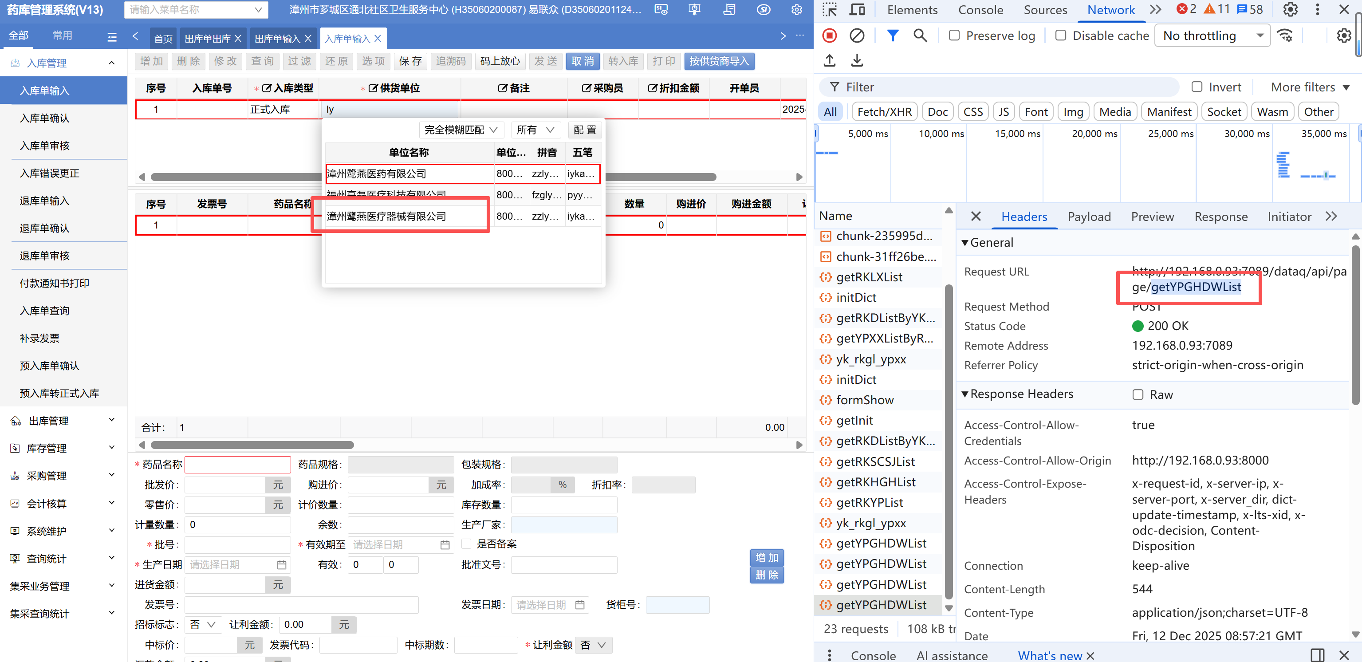Toggle the device toolbar icon
This screenshot has height=662, width=1362.
(857, 9)
